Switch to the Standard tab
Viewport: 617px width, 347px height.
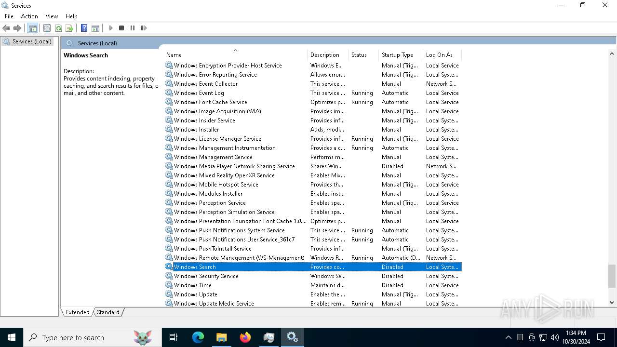108,312
